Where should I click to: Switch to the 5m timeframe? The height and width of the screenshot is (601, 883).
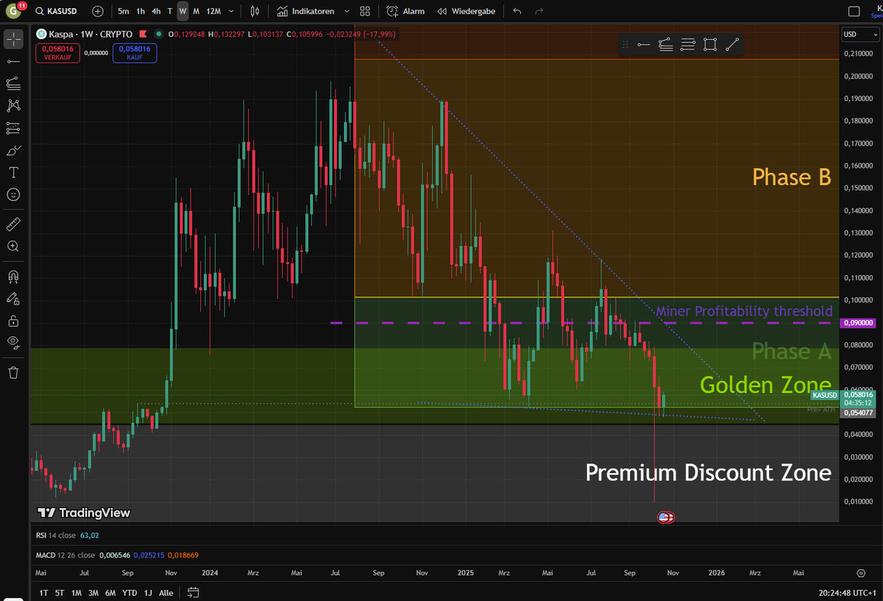[x=123, y=11]
